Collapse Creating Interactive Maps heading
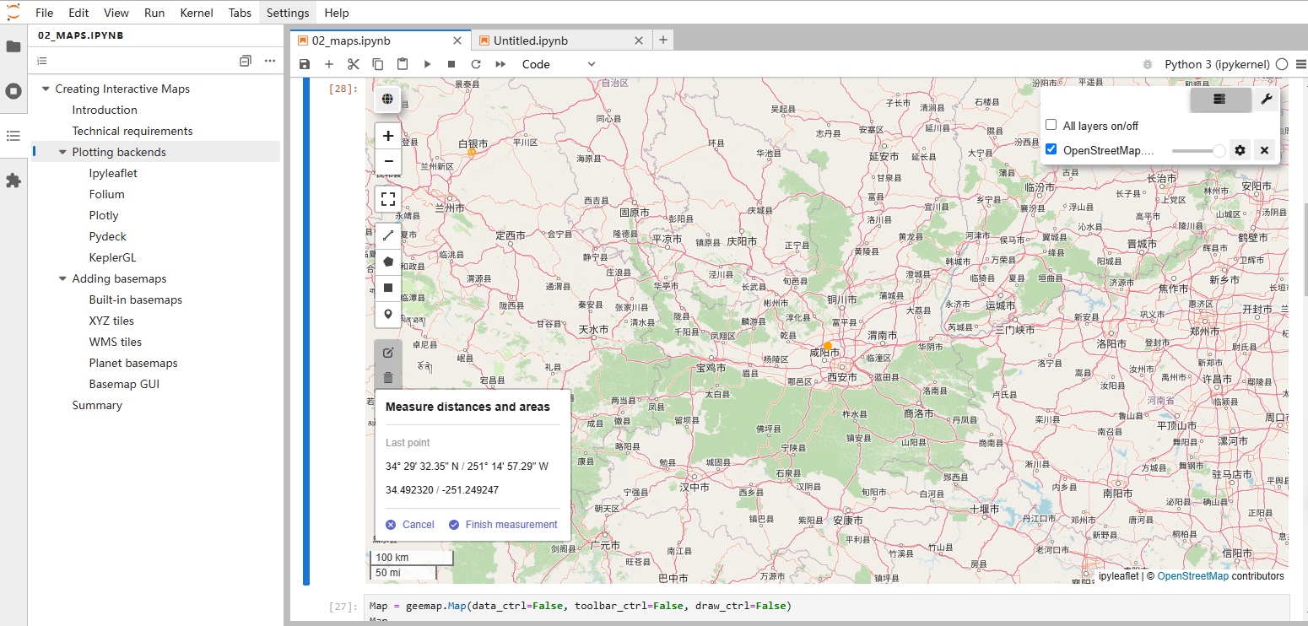The width and height of the screenshot is (1308, 626). [46, 89]
